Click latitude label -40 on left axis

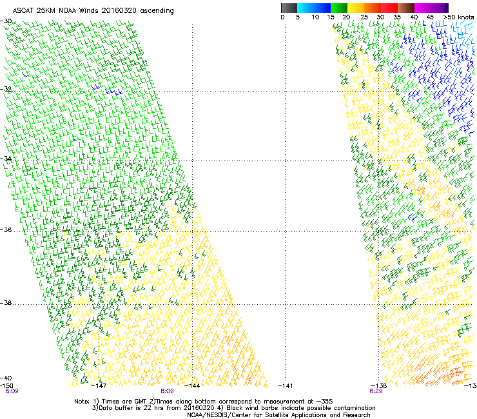[6, 378]
